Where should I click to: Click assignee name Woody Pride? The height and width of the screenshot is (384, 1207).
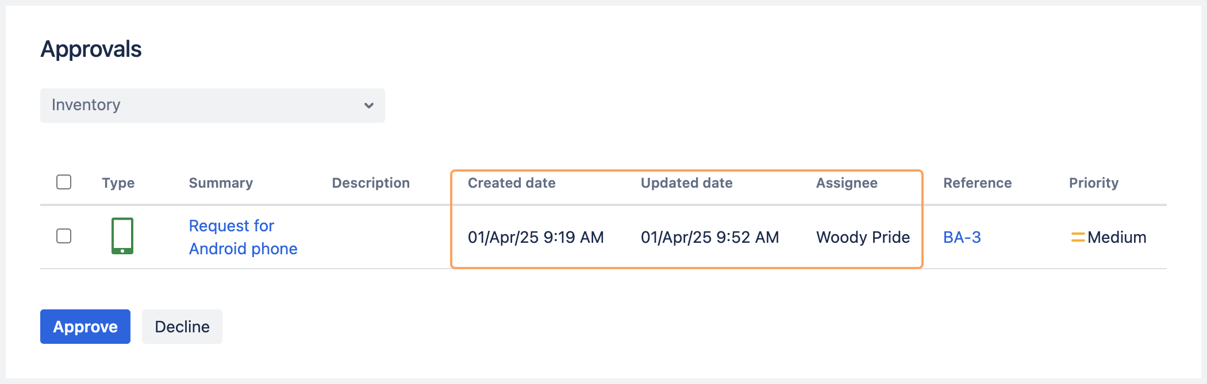tap(863, 237)
